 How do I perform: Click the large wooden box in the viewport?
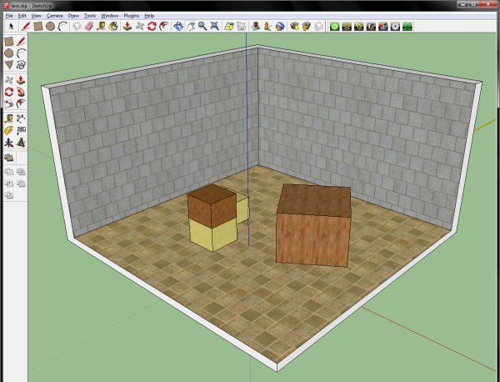pyautogui.click(x=314, y=227)
